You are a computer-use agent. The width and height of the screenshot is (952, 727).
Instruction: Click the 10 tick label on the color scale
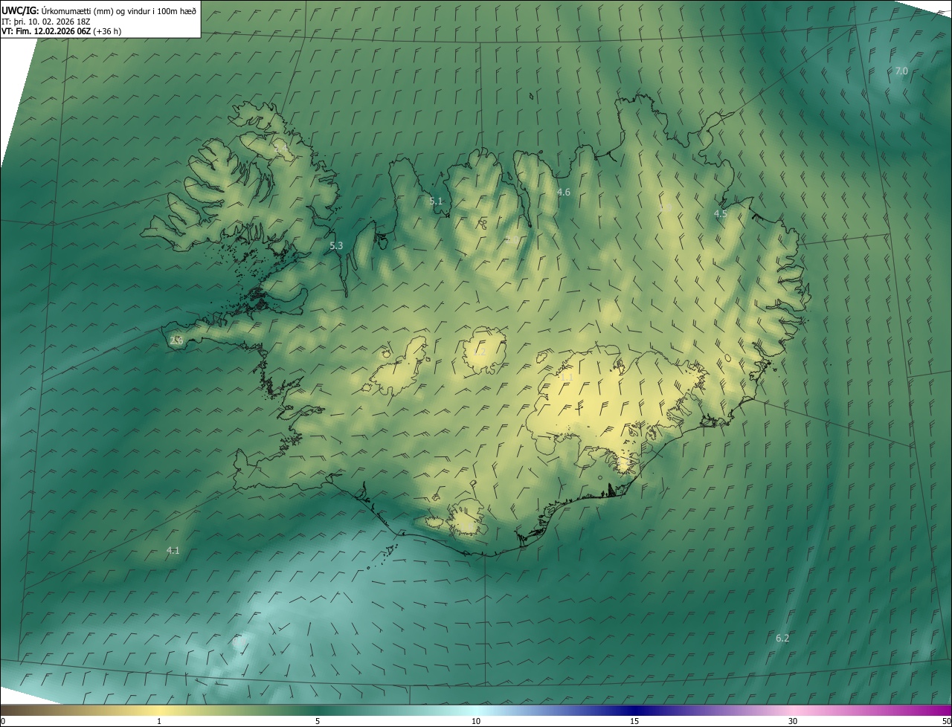[476, 721]
